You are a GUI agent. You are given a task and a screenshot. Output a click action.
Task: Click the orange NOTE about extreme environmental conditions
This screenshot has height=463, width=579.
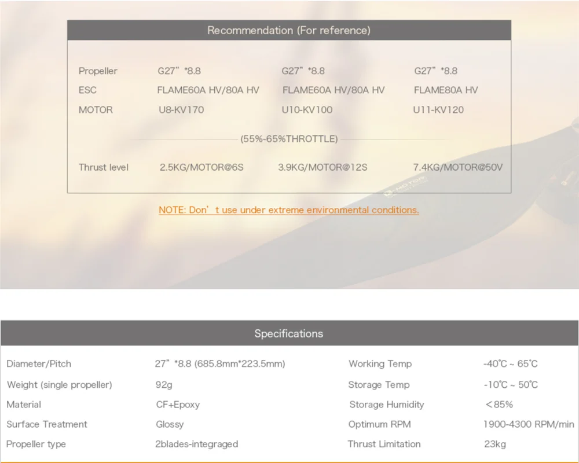(289, 210)
